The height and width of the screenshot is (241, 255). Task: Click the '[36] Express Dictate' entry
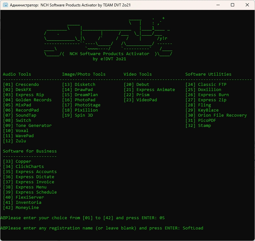tap(29, 177)
